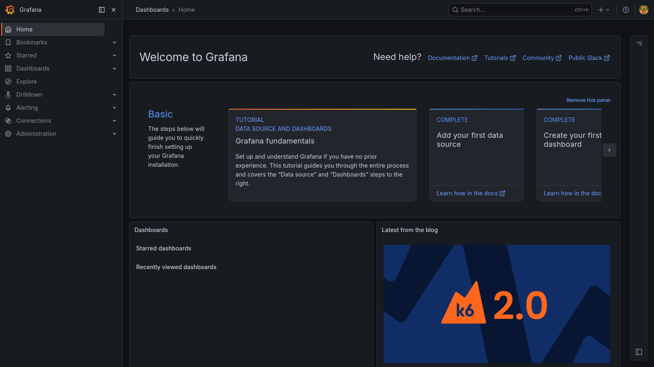Click the Drilldown icon in sidebar

pos(8,95)
